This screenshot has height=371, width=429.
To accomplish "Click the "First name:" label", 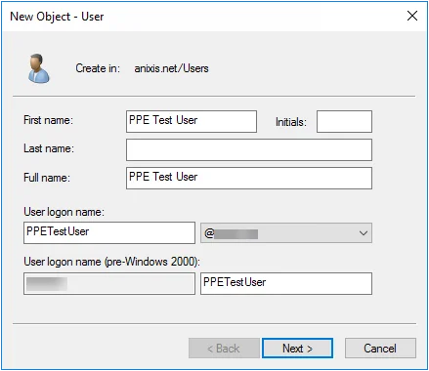I will (x=48, y=120).
